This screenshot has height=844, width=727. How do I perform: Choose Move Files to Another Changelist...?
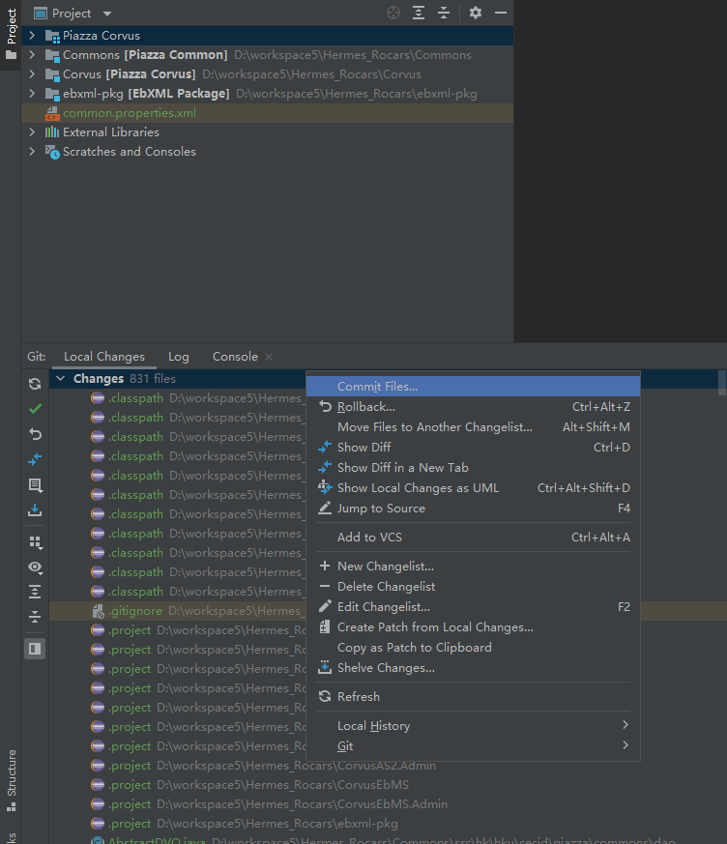pos(473,427)
